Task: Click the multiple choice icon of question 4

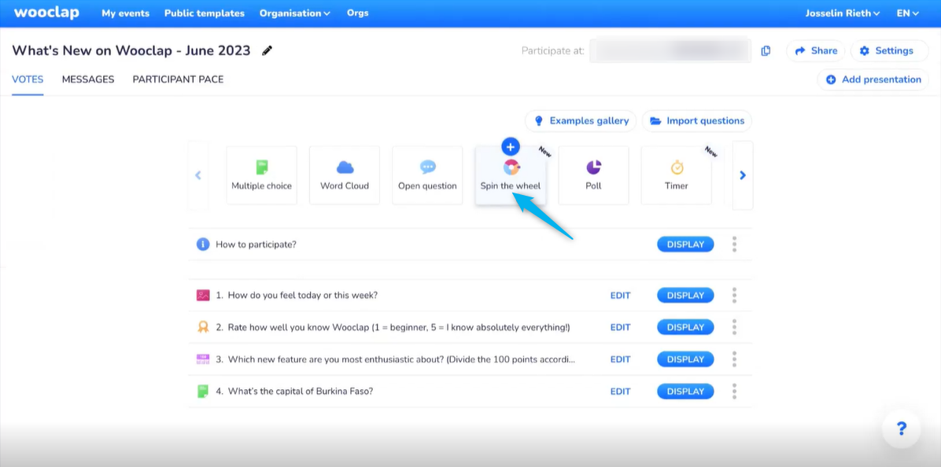Action: pos(203,392)
